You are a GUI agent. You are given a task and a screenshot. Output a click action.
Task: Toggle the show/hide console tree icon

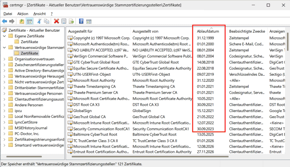pyautogui.click(x=29, y=21)
